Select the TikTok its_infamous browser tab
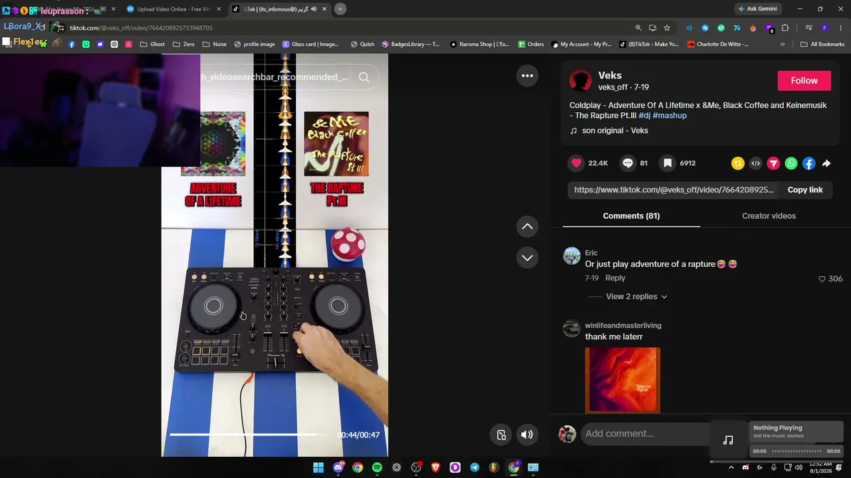 (x=279, y=9)
